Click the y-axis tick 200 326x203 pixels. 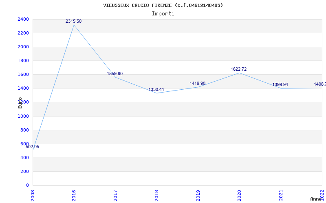pos(24,171)
